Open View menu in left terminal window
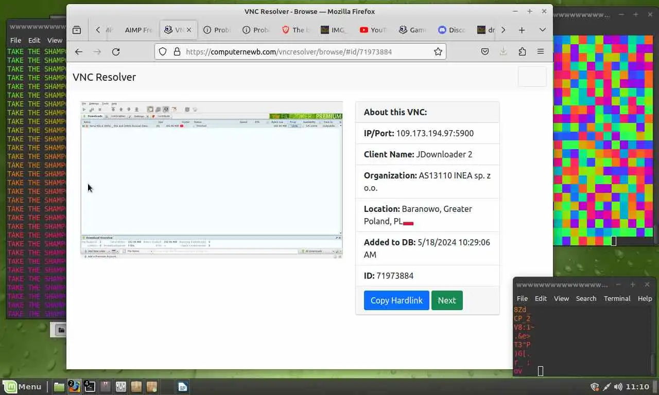Screen dimensions: 659x395 [x=55, y=40]
